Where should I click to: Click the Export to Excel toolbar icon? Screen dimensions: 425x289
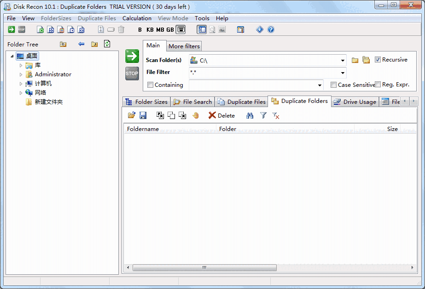pyautogui.click(x=40, y=29)
